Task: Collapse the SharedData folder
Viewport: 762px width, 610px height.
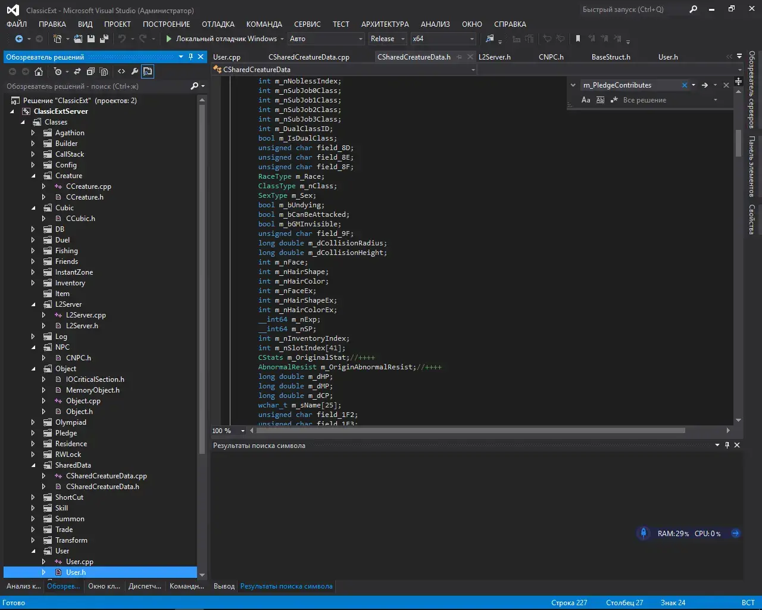Action: coord(33,465)
